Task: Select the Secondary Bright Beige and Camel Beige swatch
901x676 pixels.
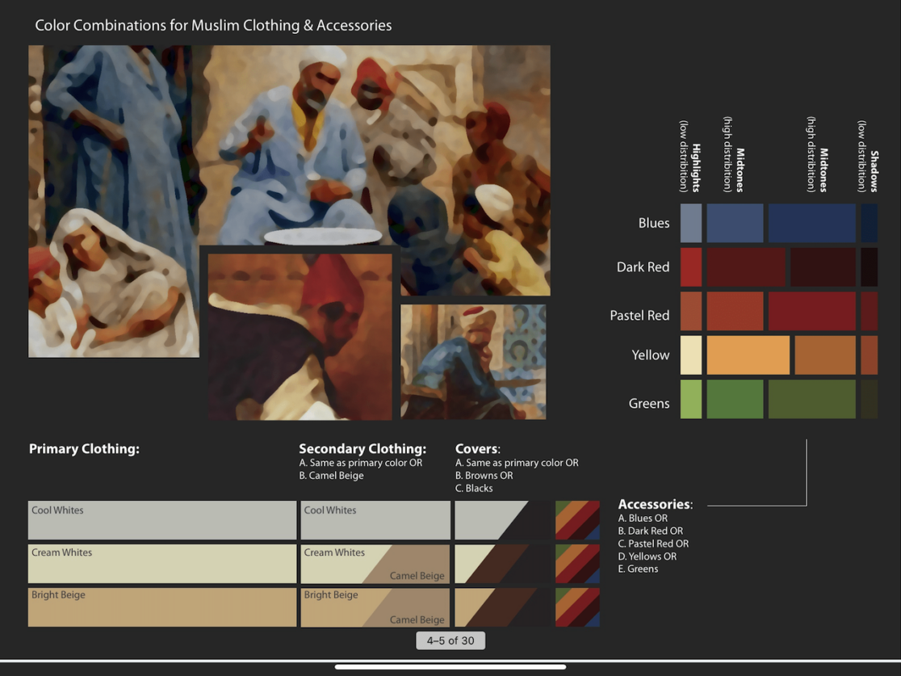Action: coord(375,607)
